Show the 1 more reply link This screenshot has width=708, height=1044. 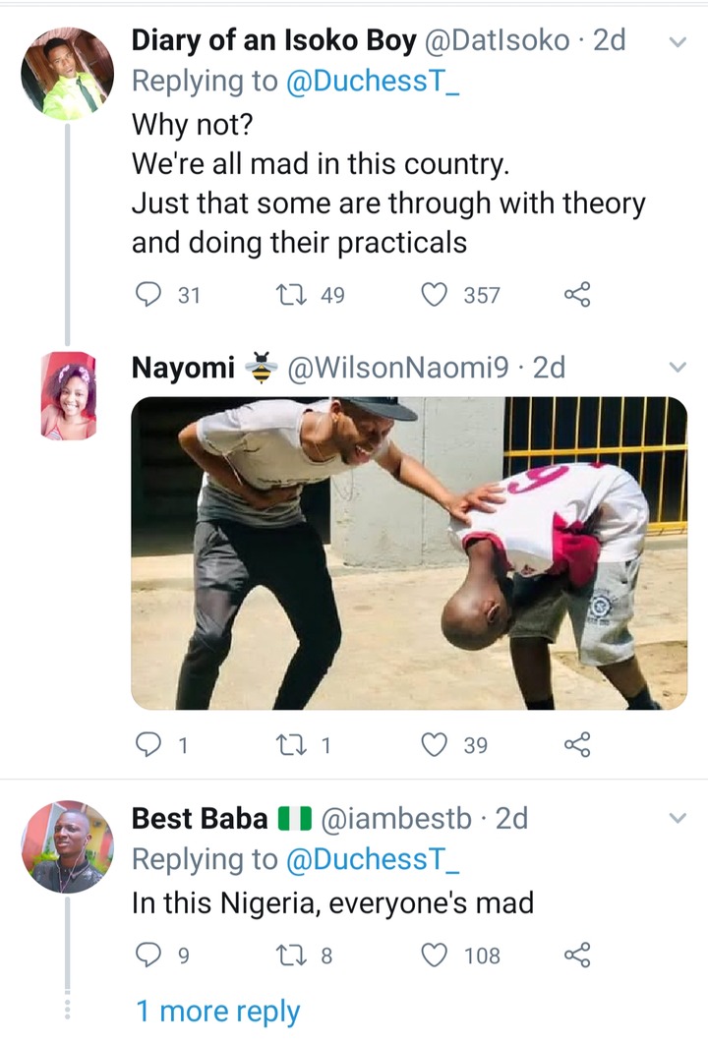217,1011
